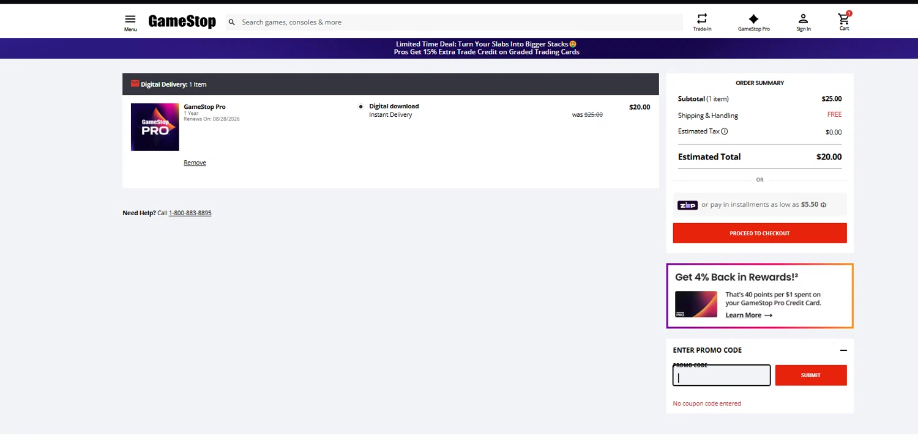Image resolution: width=918 pixels, height=442 pixels.
Task: Click the FREE shipping text
Action: click(x=834, y=115)
